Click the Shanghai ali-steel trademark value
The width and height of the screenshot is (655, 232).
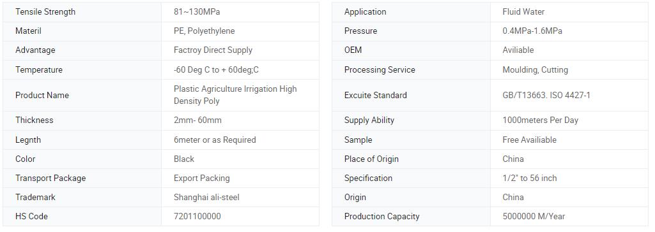207,197
